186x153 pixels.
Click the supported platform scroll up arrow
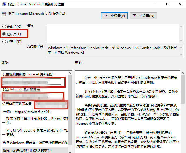[x=181, y=48]
